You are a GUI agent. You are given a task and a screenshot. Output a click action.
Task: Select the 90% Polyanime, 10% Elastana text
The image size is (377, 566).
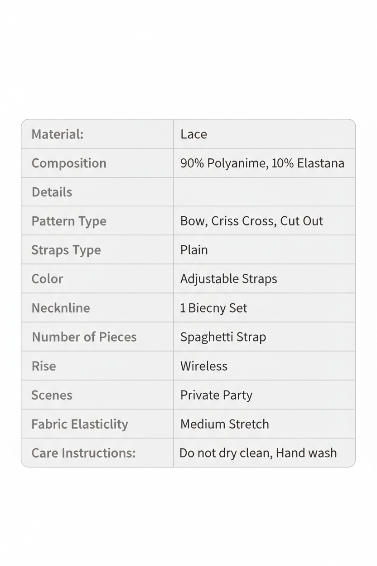pos(262,163)
